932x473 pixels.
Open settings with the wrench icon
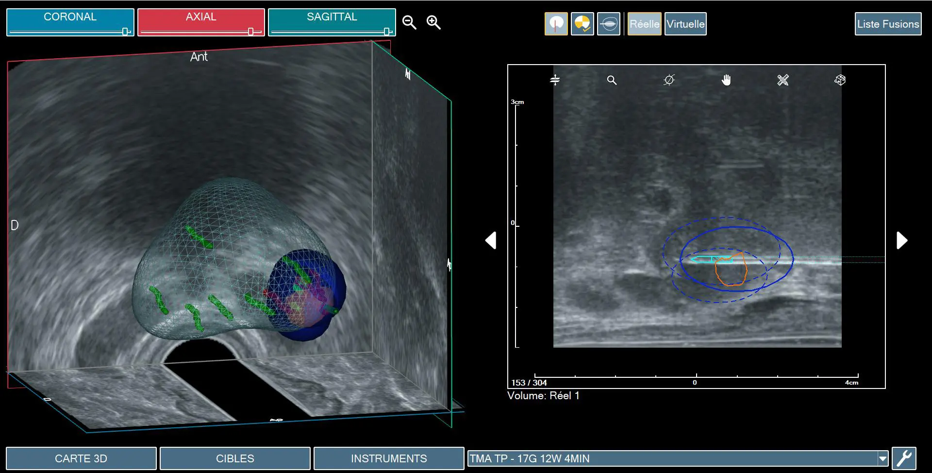click(904, 458)
